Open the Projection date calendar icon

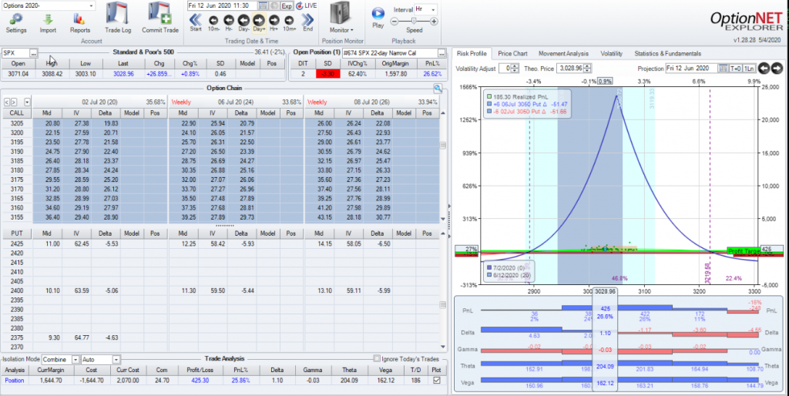[723, 69]
